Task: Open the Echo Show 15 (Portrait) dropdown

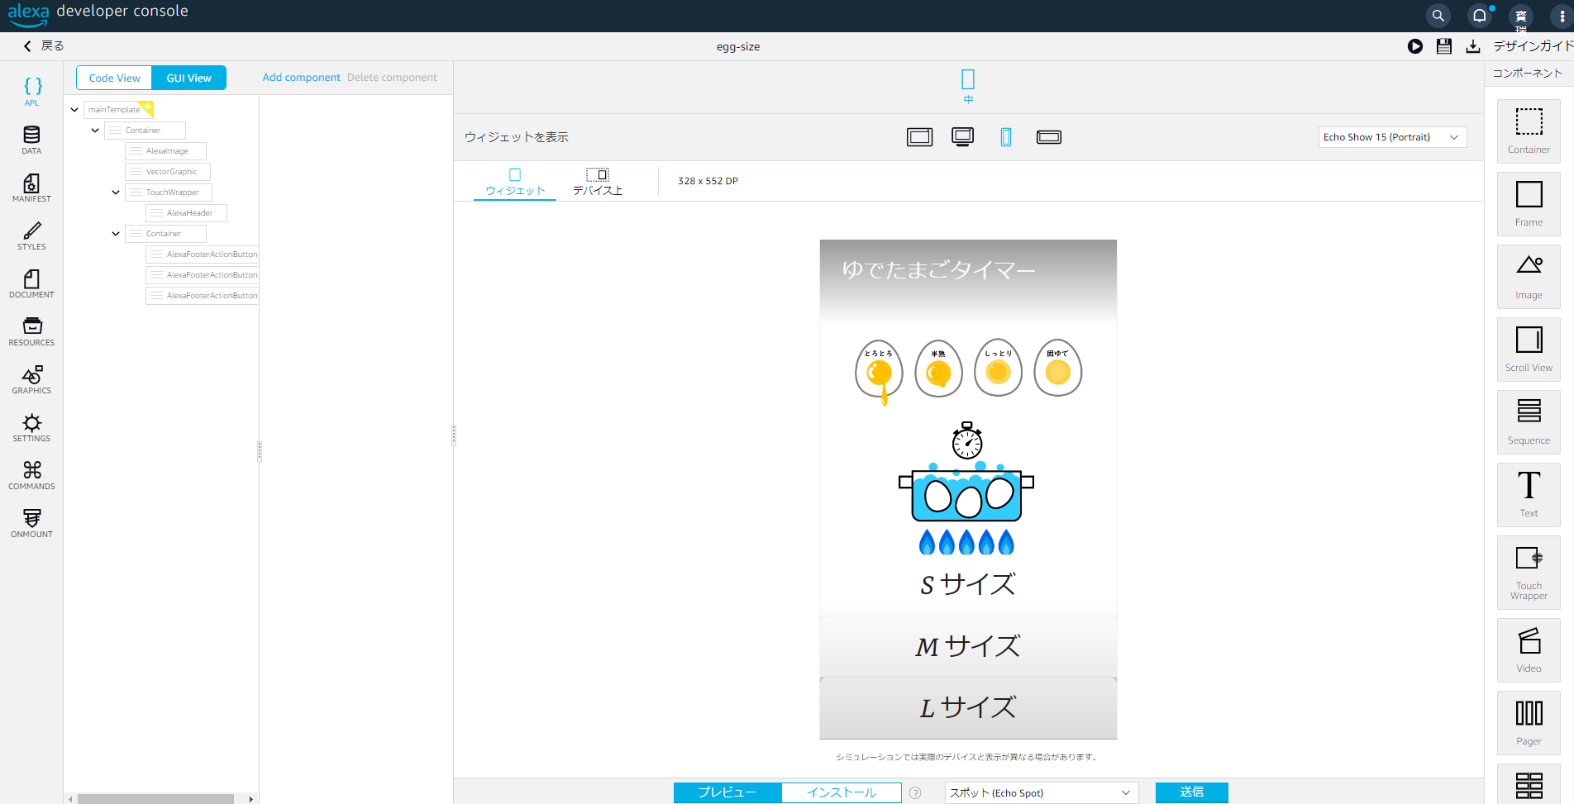Action: point(1392,137)
